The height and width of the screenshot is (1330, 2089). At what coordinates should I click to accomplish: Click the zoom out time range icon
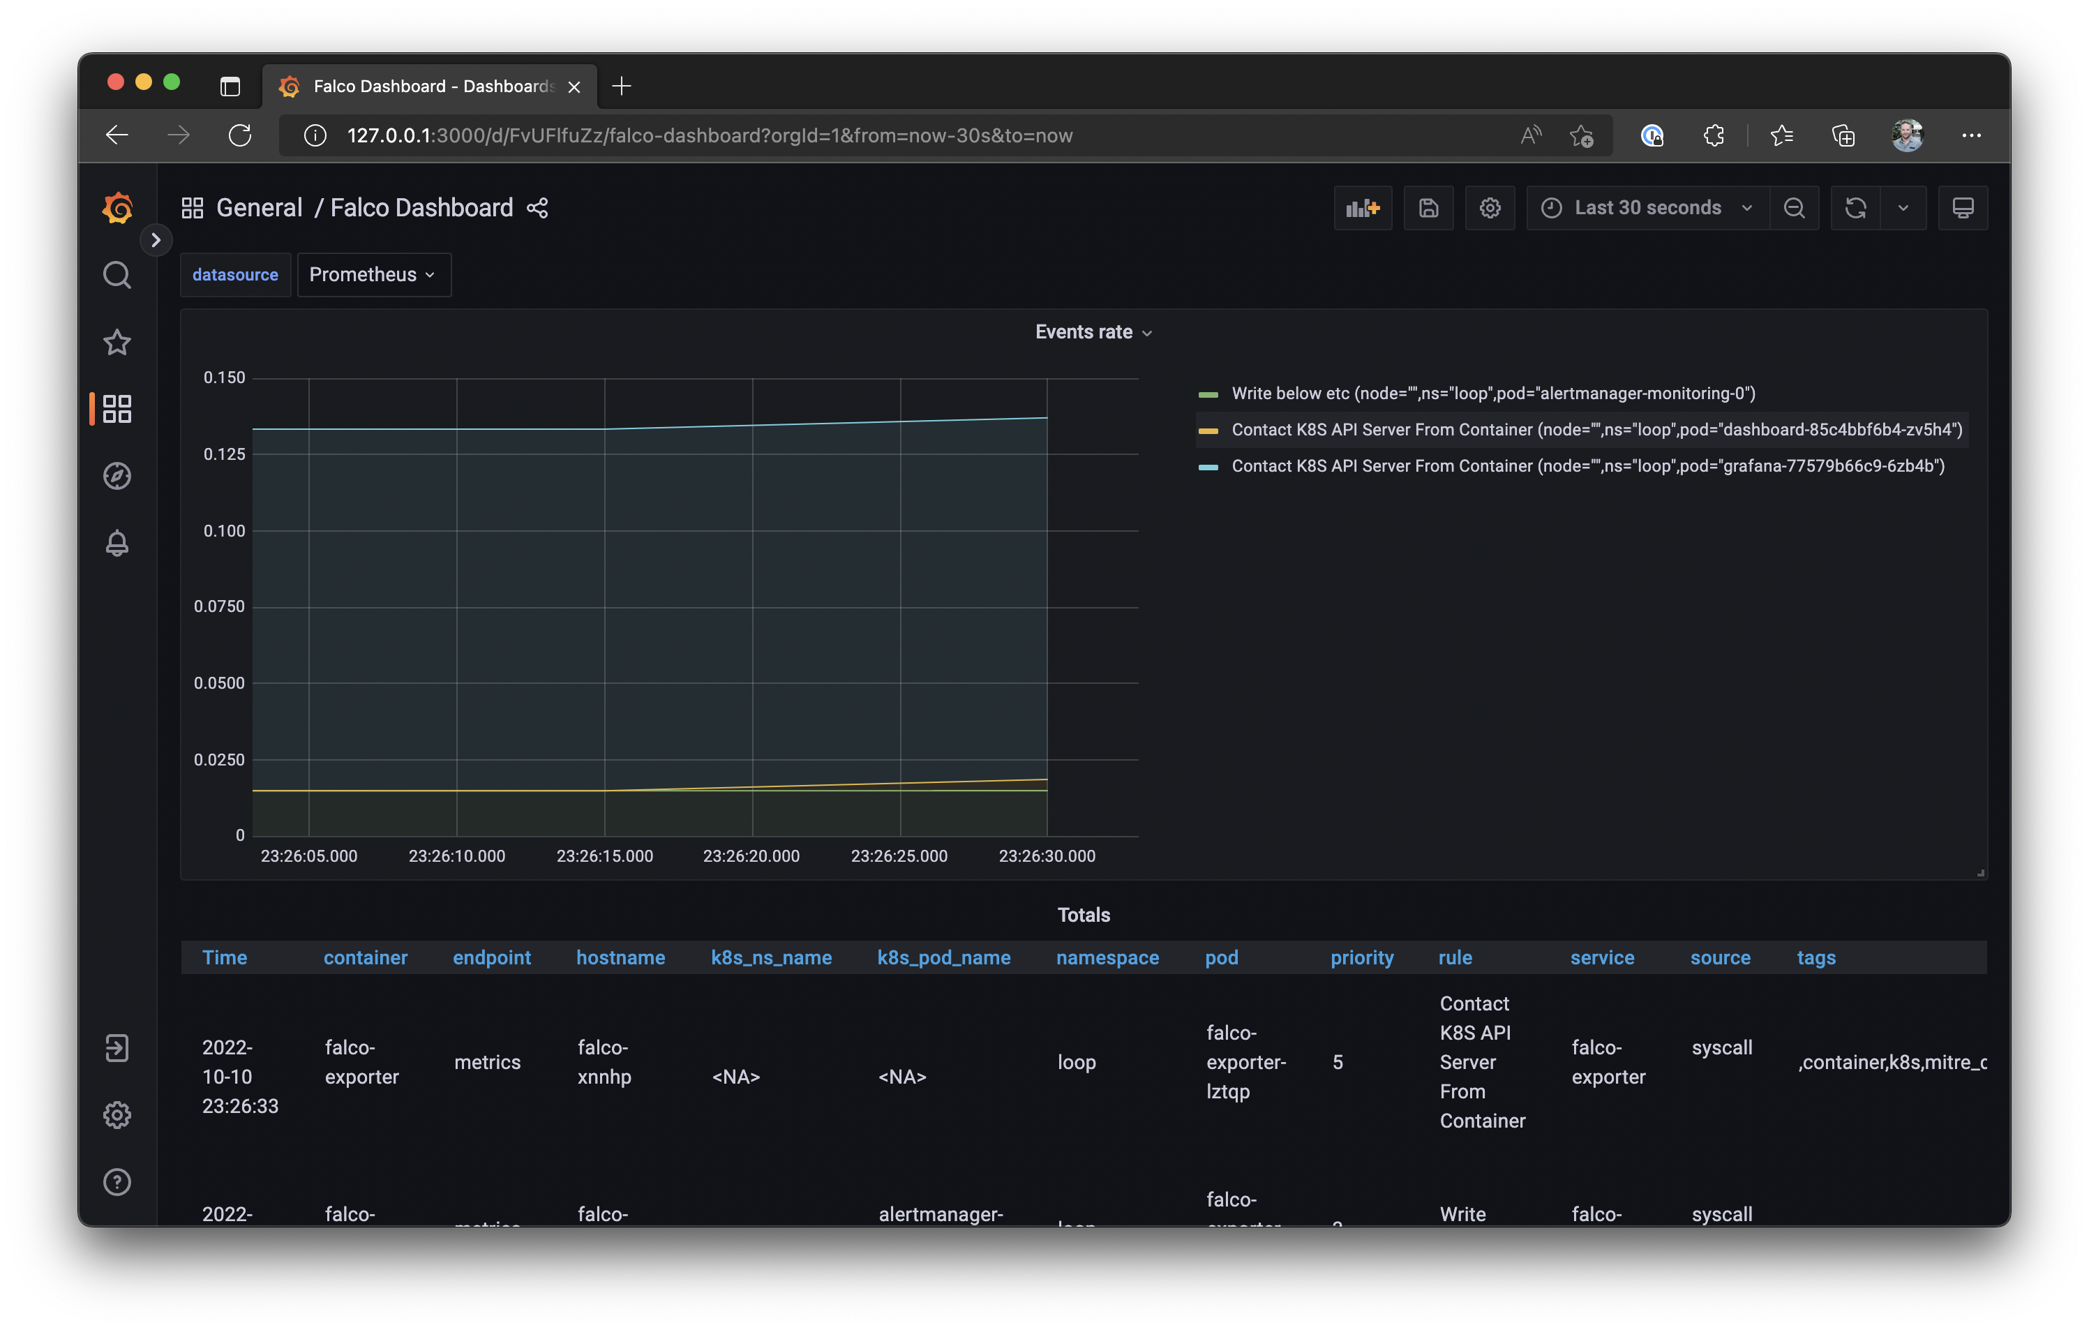1794,208
